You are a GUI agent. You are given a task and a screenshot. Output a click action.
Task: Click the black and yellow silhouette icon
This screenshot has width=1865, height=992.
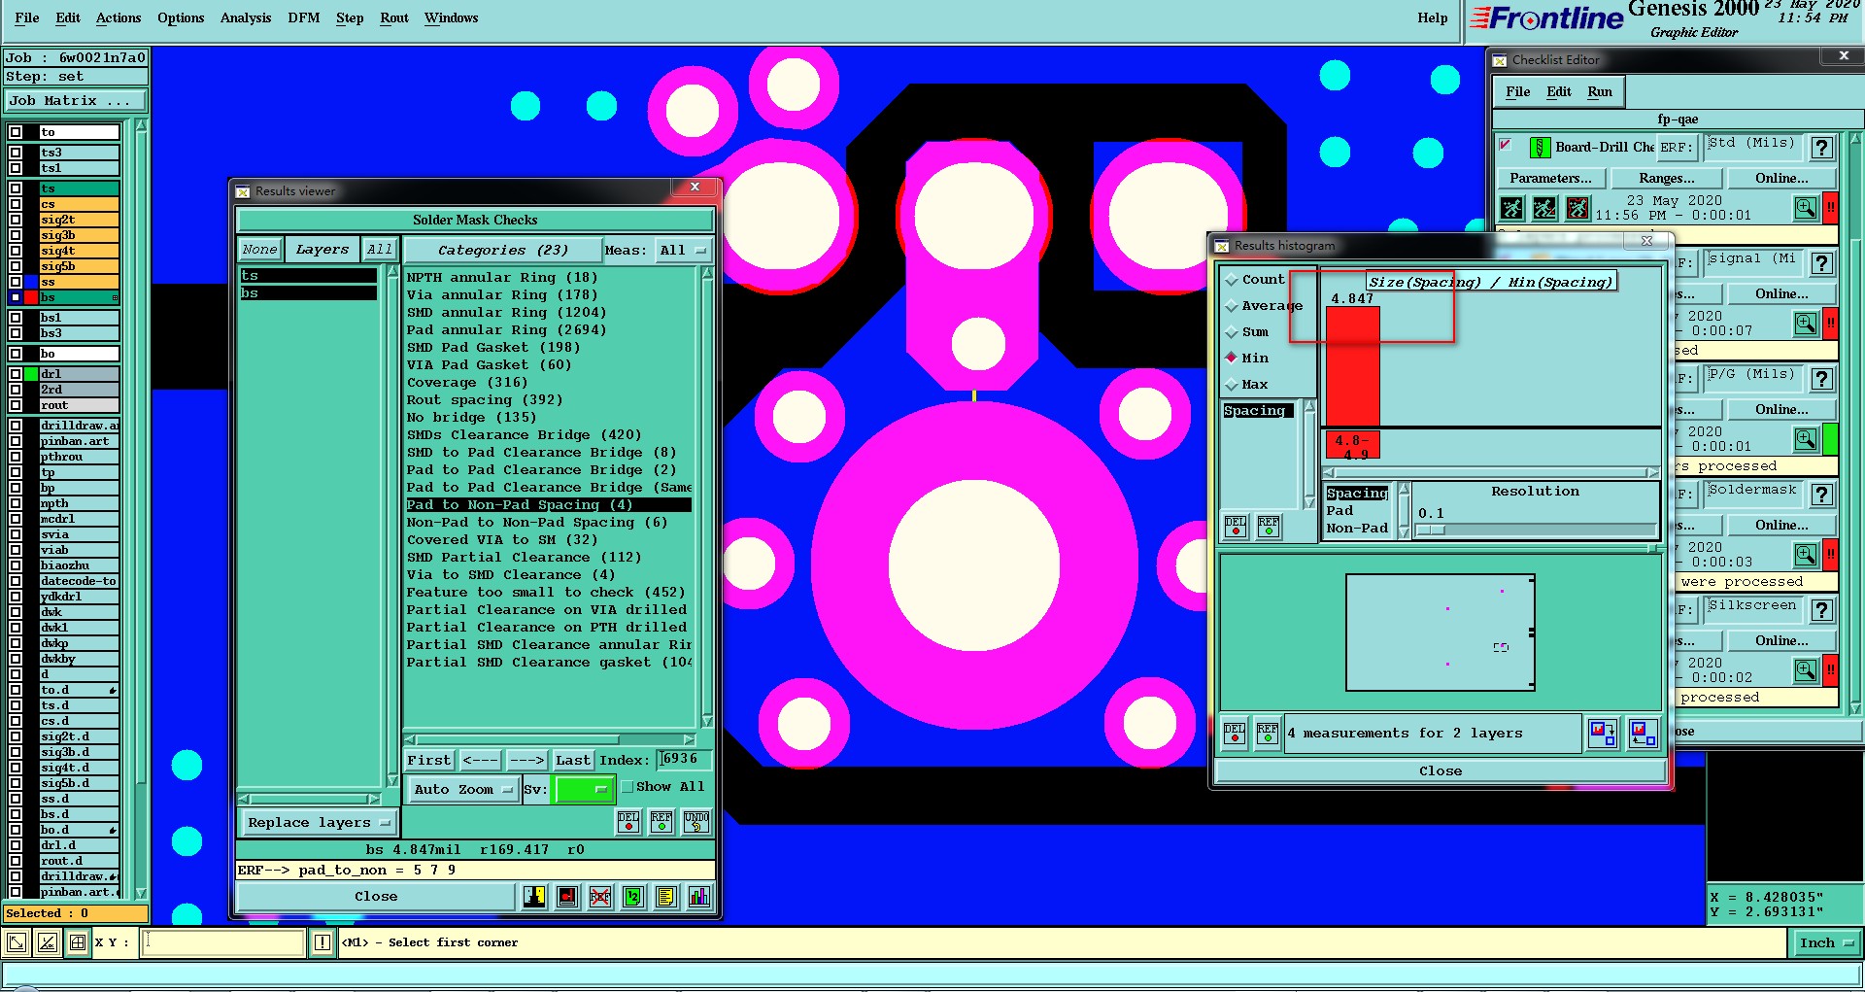534,896
